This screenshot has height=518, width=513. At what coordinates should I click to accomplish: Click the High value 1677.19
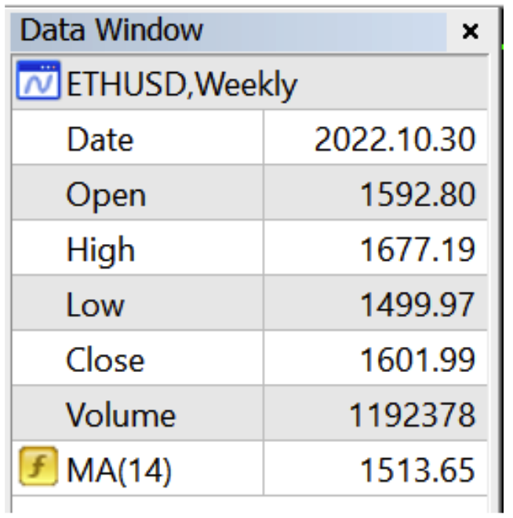tap(417, 250)
